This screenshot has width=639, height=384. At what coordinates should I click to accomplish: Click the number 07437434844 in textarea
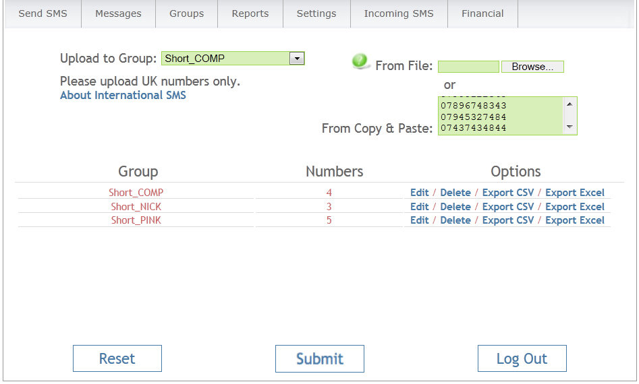(474, 128)
